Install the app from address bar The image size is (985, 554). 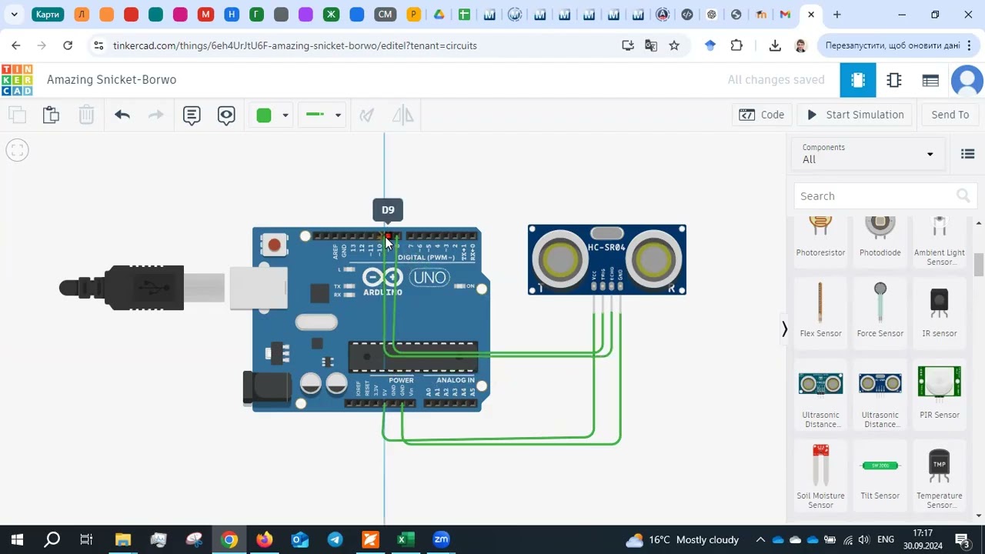628,45
